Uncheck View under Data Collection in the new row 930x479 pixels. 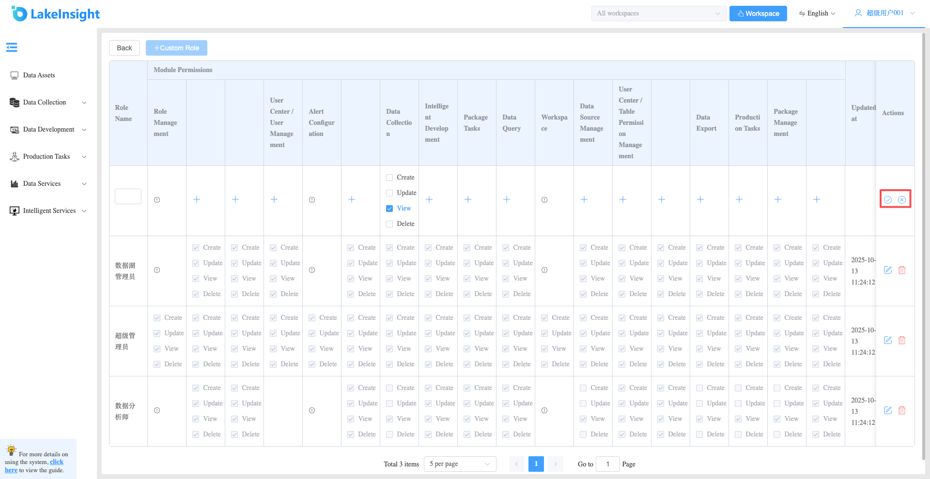coord(389,209)
